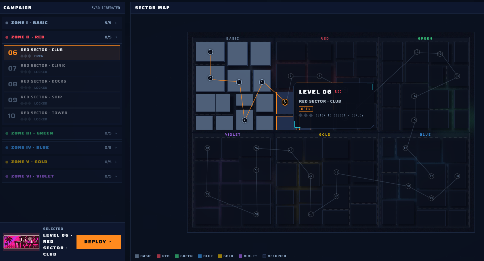This screenshot has width=484, height=261.
Task: Collapse the Zone II Red section
Action: [x=62, y=37]
